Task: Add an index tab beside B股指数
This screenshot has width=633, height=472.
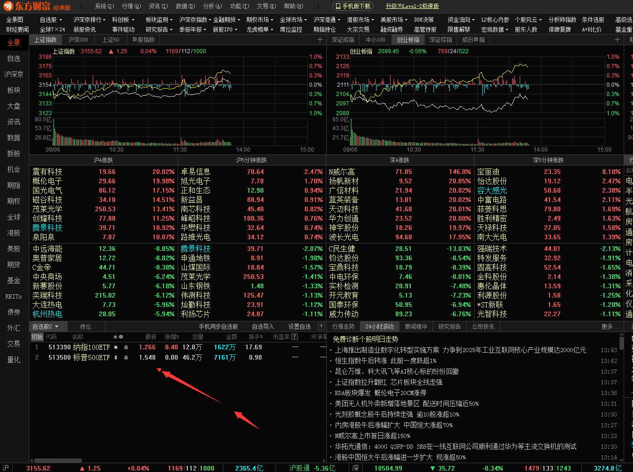Action: (320, 40)
